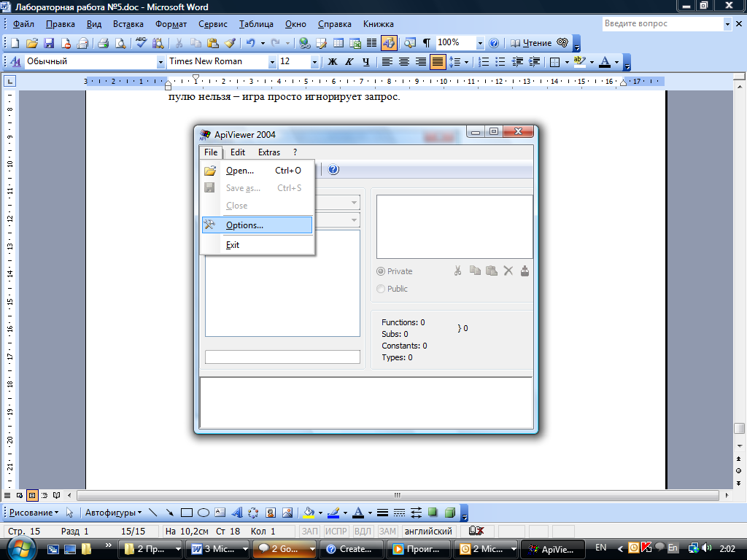Image resolution: width=747 pixels, height=560 pixels.
Task: Open the Автофигуры dropdown in drawing toolbar
Action: coord(113,513)
